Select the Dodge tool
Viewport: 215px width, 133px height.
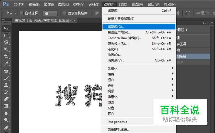coord(6,120)
